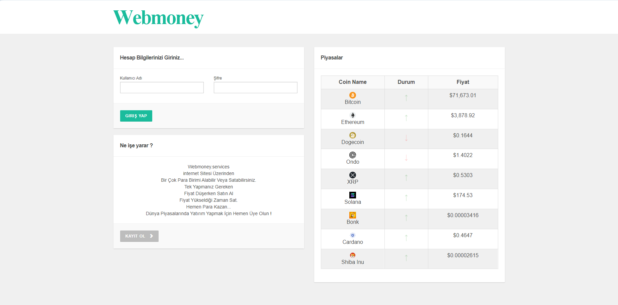Click Cardano's green up arrow
Screen dimensions: 618x305
406,238
